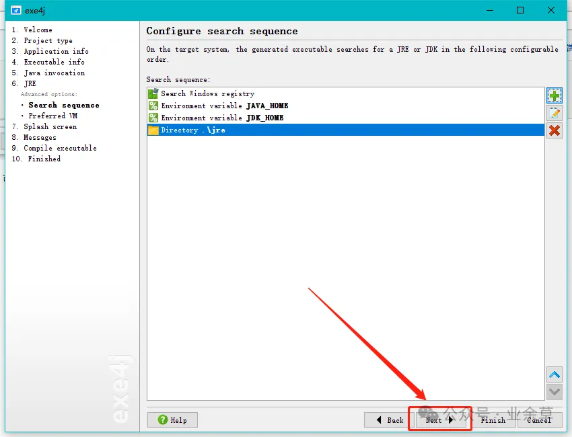Click the exe4j title bar app icon
The height and width of the screenshot is (437, 572).
16,10
